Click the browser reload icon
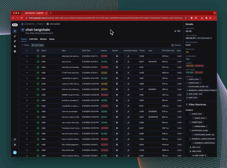This screenshot has width=227, height=168. point(22,18)
